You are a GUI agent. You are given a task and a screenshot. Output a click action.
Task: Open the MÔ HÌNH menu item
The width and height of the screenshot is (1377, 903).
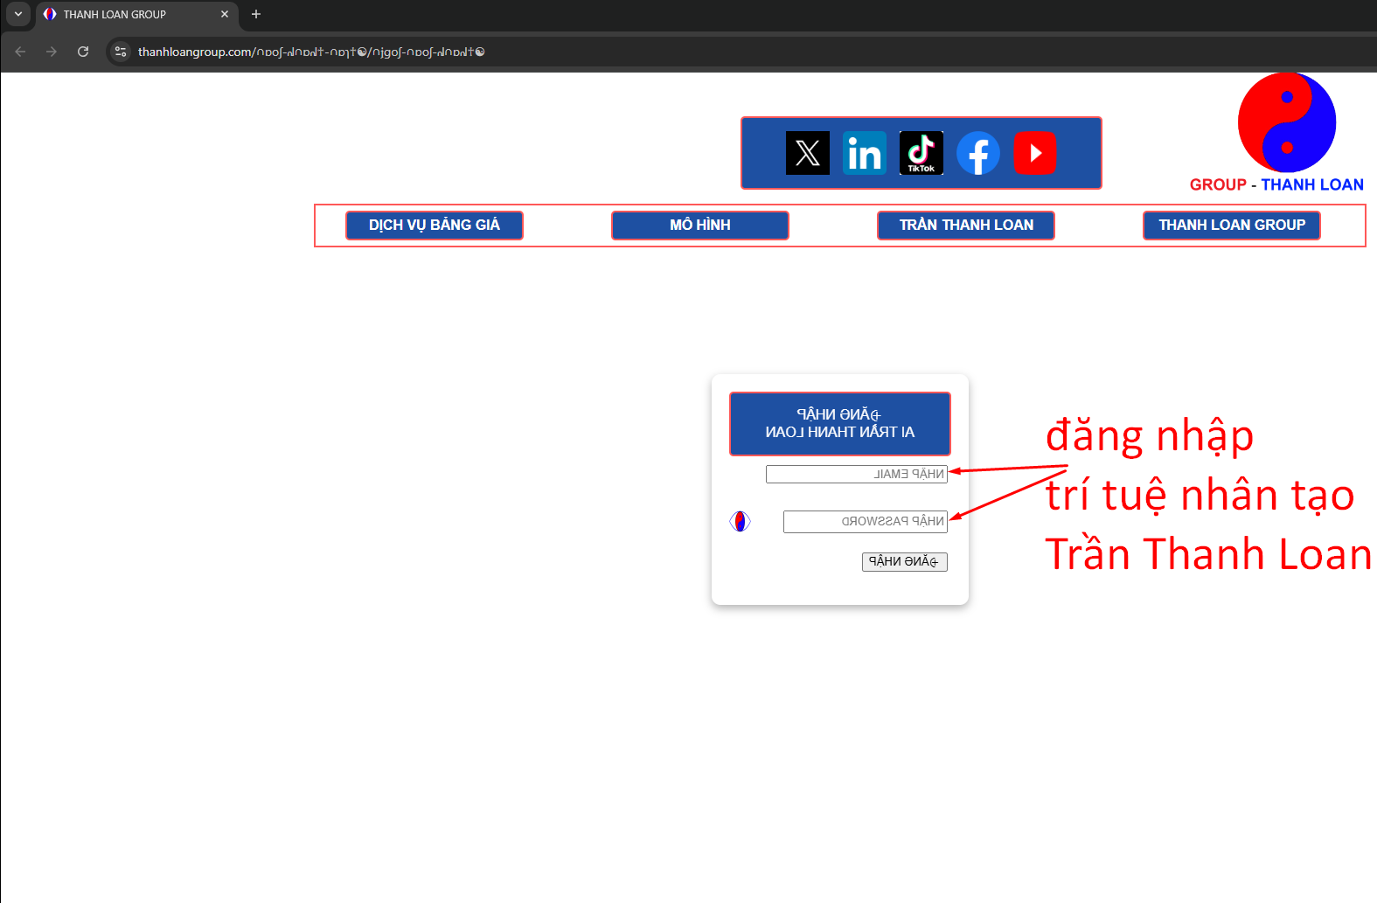700,226
